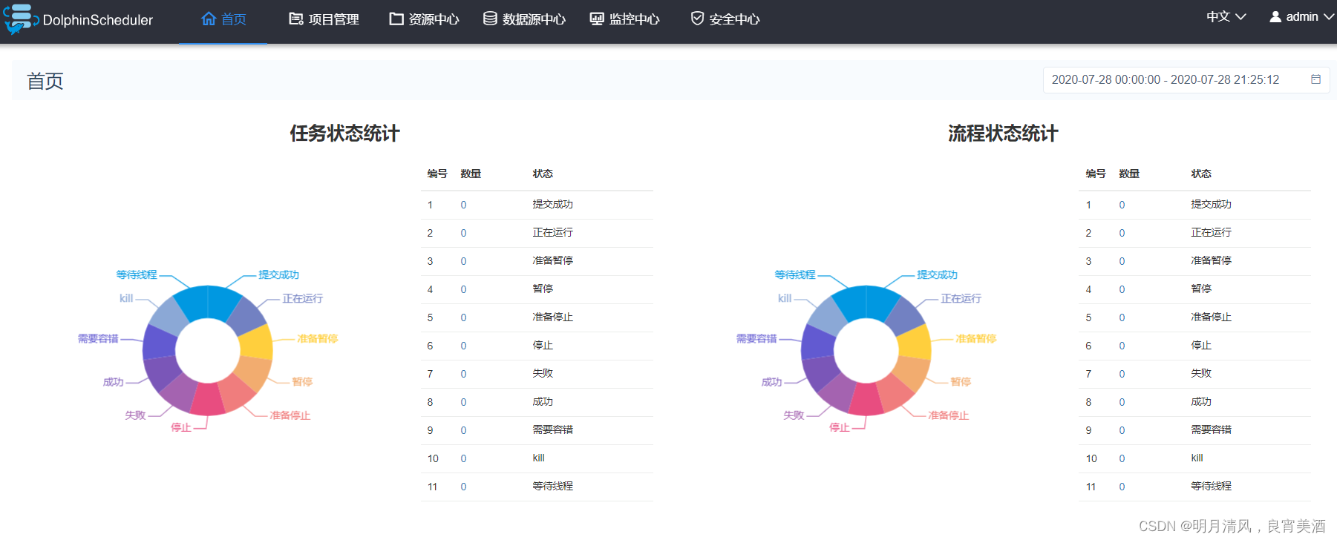Image resolution: width=1337 pixels, height=540 pixels.
Task: Click the 项目管理 project icon
Action: point(295,19)
